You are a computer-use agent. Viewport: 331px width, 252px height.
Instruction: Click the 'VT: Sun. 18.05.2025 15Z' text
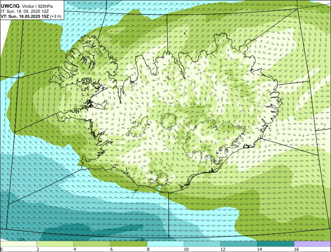click(x=25, y=16)
